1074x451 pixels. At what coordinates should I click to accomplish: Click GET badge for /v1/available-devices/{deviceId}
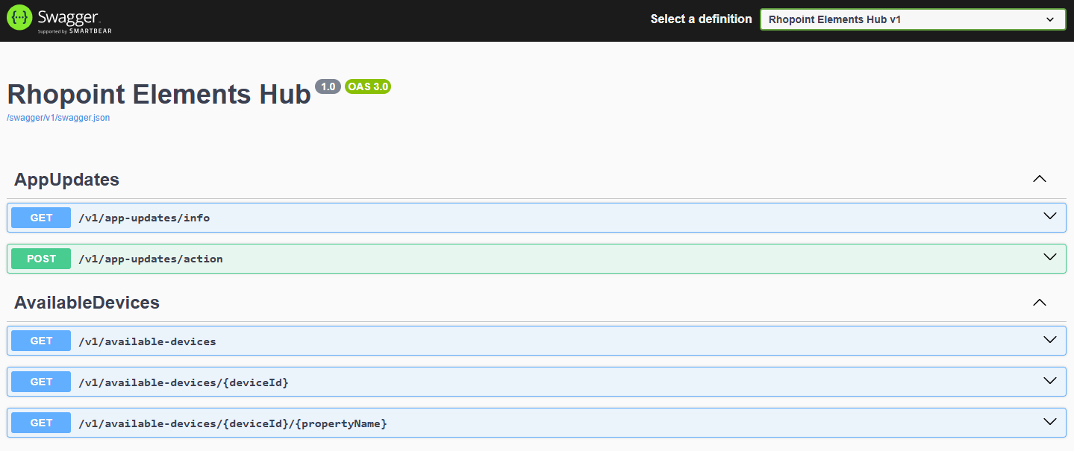point(41,382)
